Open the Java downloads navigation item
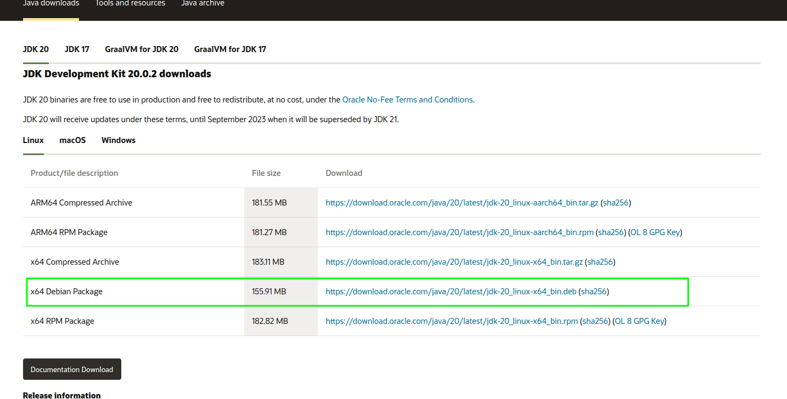The image size is (787, 399). tap(51, 3)
